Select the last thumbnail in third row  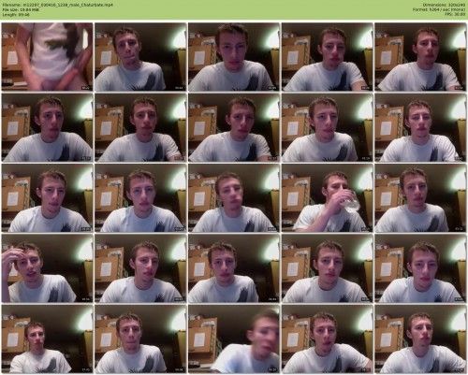pyautogui.click(x=420, y=198)
